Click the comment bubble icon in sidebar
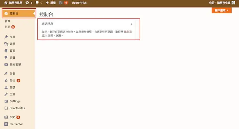239x129 pixels. click(x=6, y=57)
